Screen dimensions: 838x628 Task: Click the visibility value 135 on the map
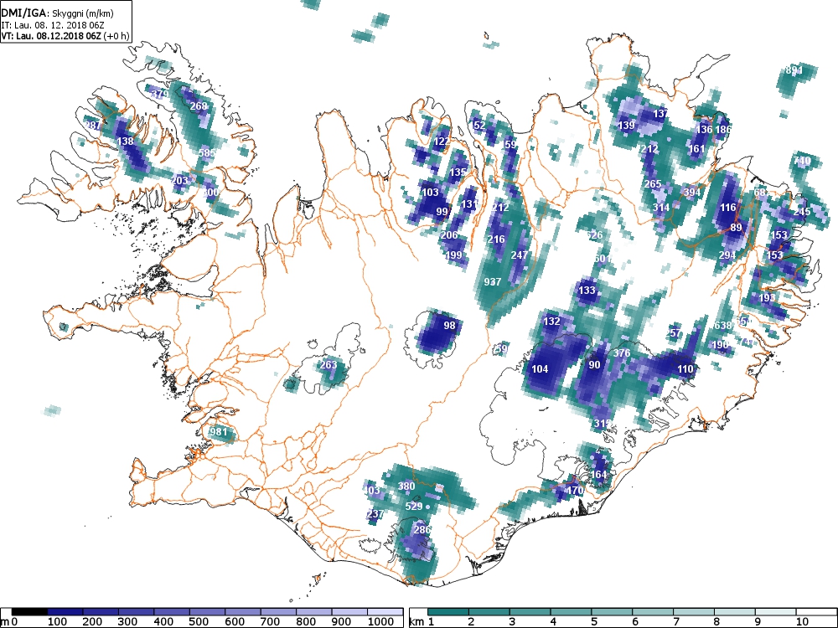coord(458,172)
